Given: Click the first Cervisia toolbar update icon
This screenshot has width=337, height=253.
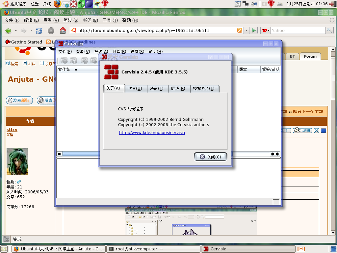Looking at the screenshot, I should [64, 61].
